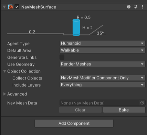Image resolution: width=147 pixels, height=135 pixels.
Task: Click the Generate Links label
Action: (22, 57)
